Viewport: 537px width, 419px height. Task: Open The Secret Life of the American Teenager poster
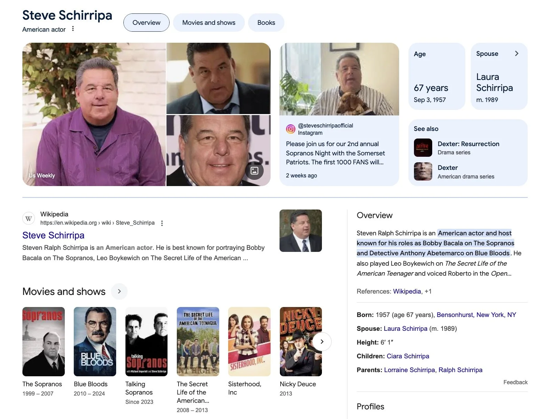(x=198, y=341)
